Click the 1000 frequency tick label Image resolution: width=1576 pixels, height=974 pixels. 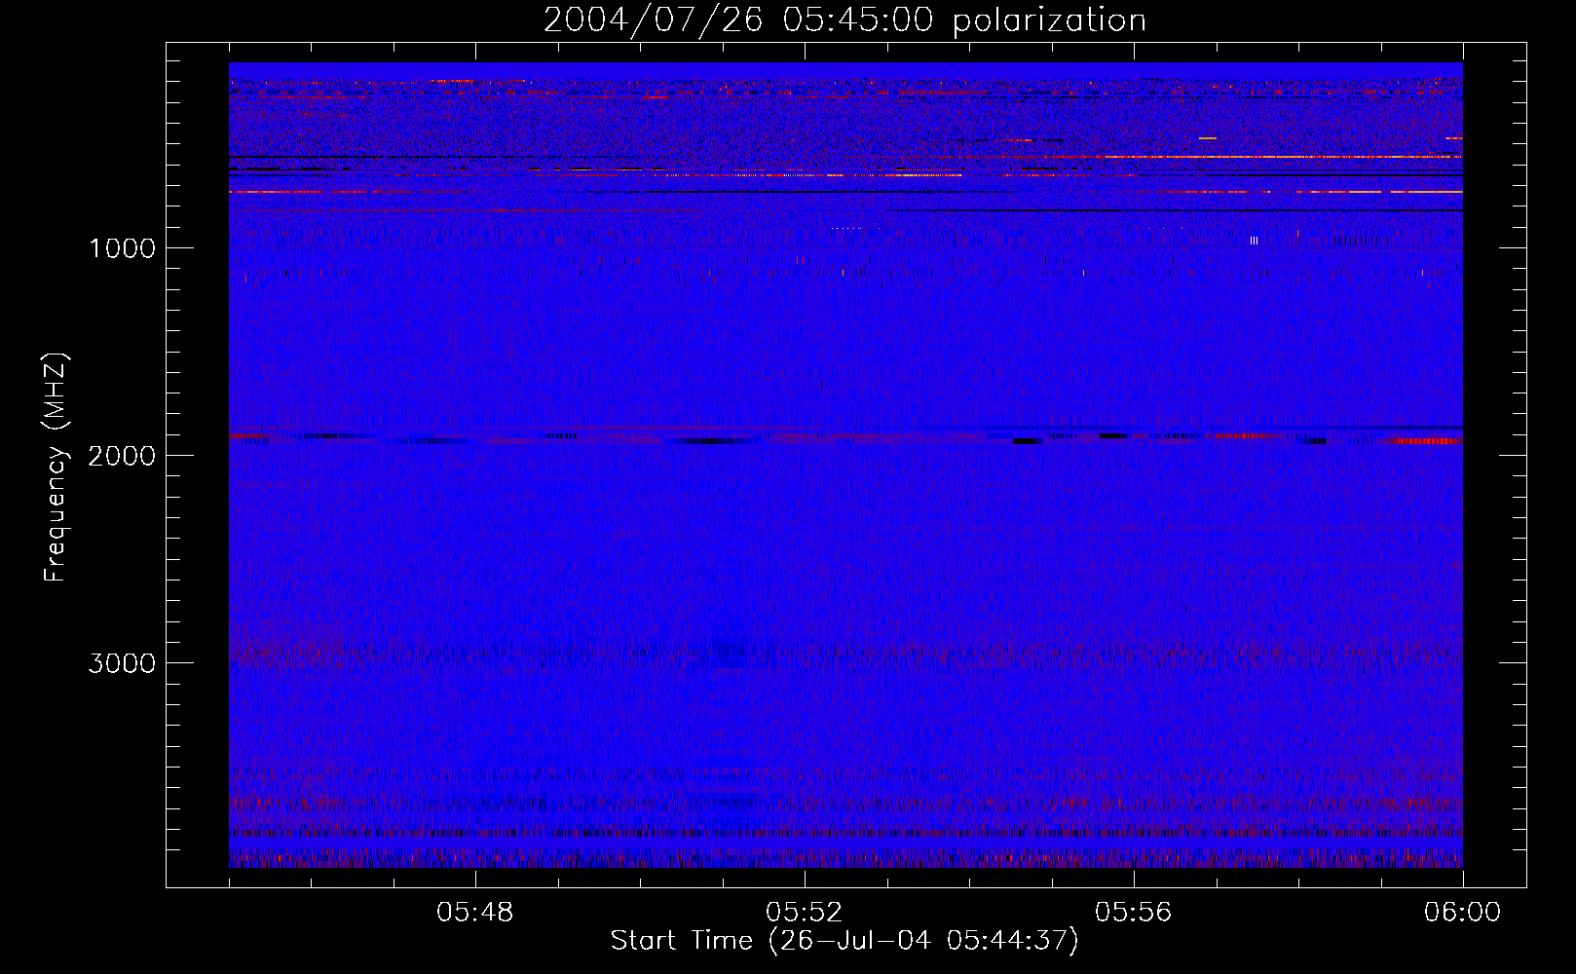(122, 248)
